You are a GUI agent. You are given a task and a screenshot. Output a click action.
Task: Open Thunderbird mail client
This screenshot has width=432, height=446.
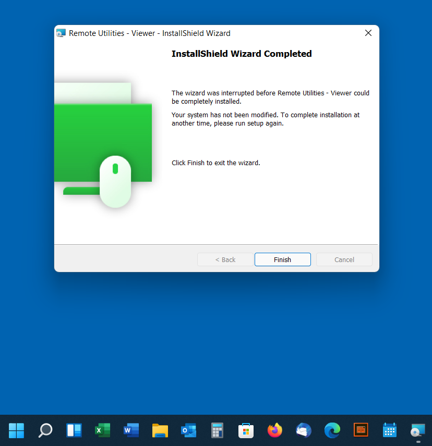(303, 430)
